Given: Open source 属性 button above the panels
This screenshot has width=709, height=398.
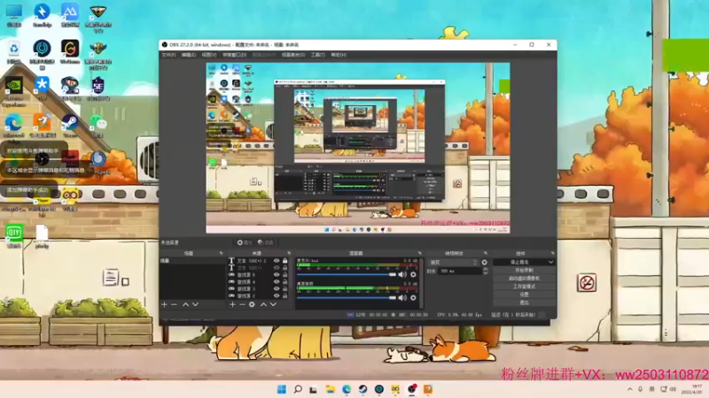Looking at the screenshot, I should tap(245, 242).
